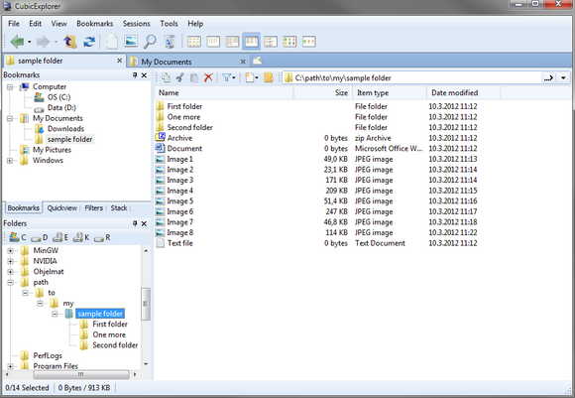Click the blank new page toolbar icon
This screenshot has height=398, width=575.
[112, 42]
